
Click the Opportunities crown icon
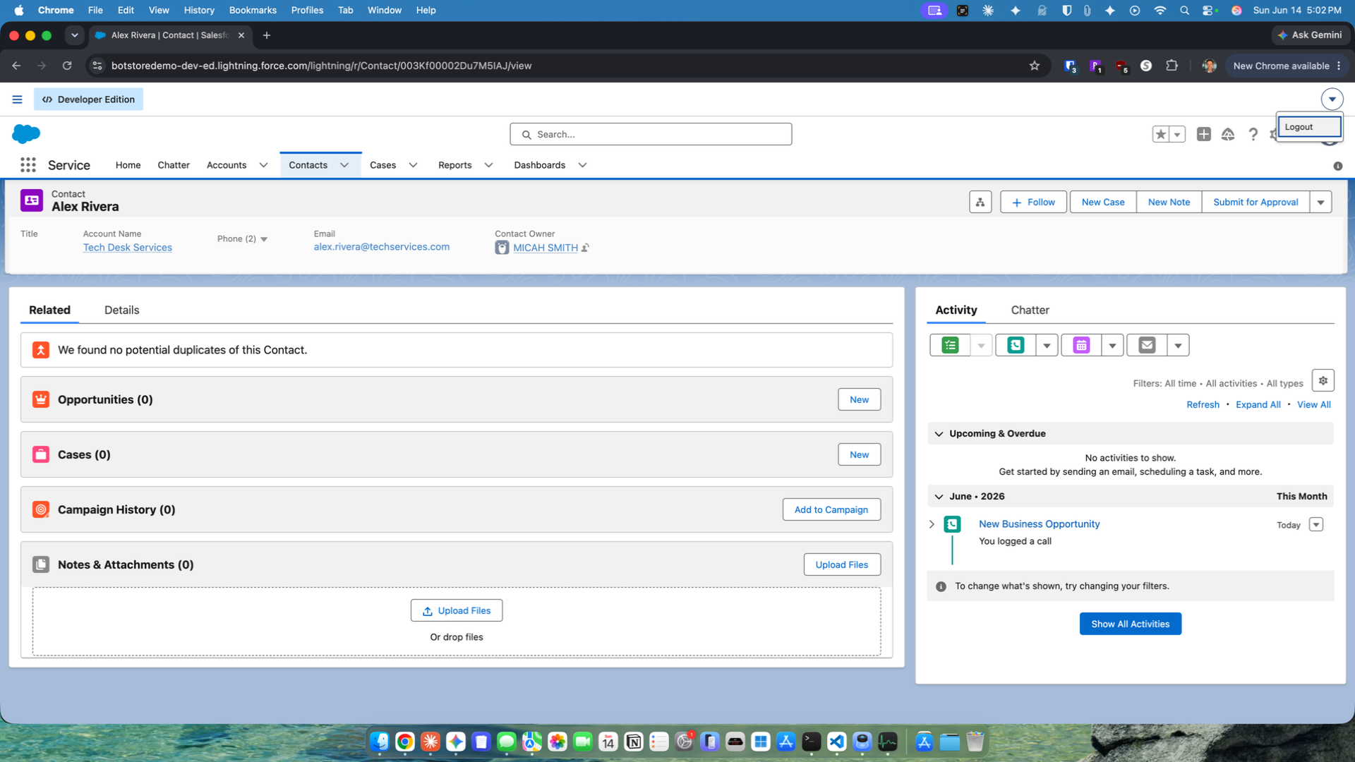click(x=41, y=399)
